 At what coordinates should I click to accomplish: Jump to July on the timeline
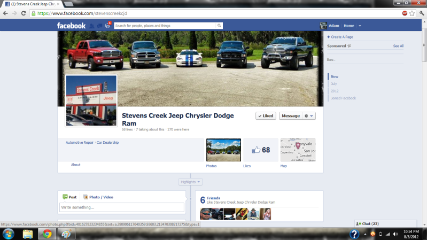click(x=334, y=83)
